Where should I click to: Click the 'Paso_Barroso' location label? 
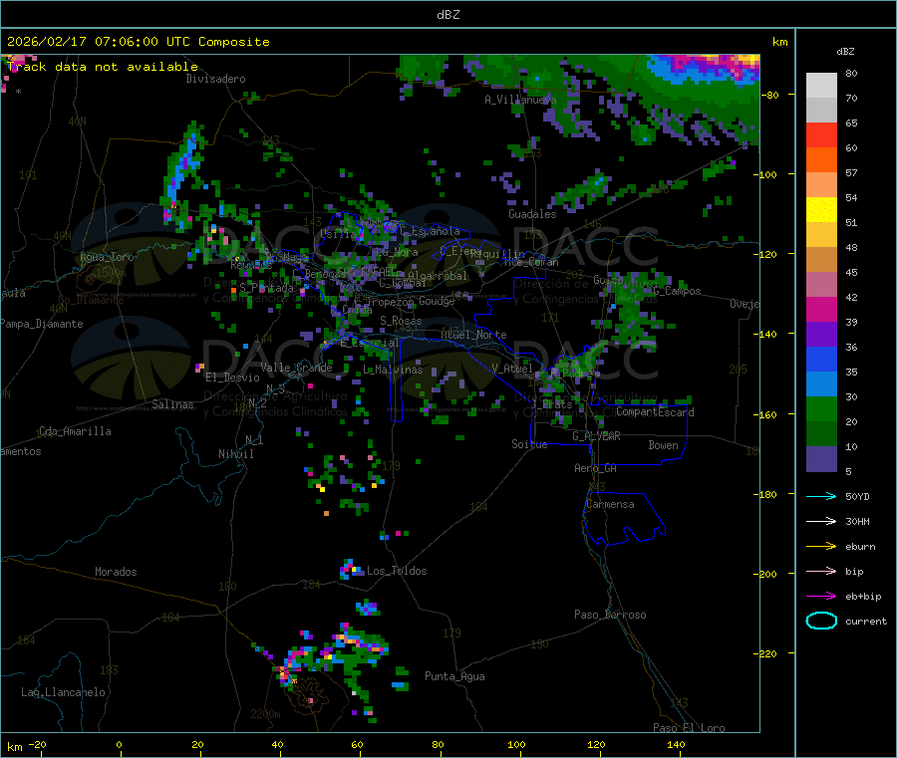pyautogui.click(x=610, y=615)
